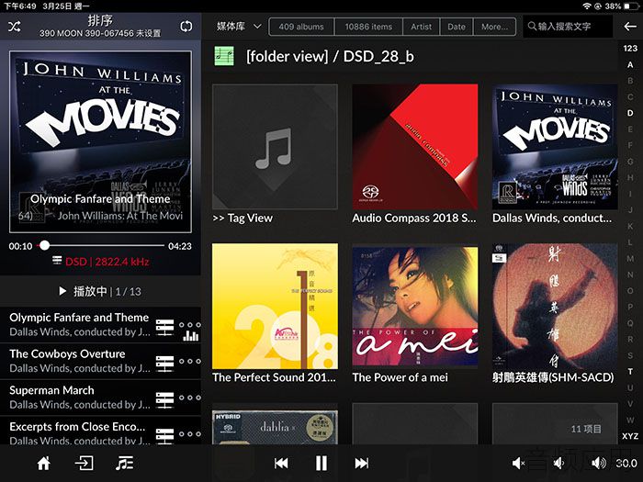Switch to the Date tab
The height and width of the screenshot is (482, 643).
[457, 27]
